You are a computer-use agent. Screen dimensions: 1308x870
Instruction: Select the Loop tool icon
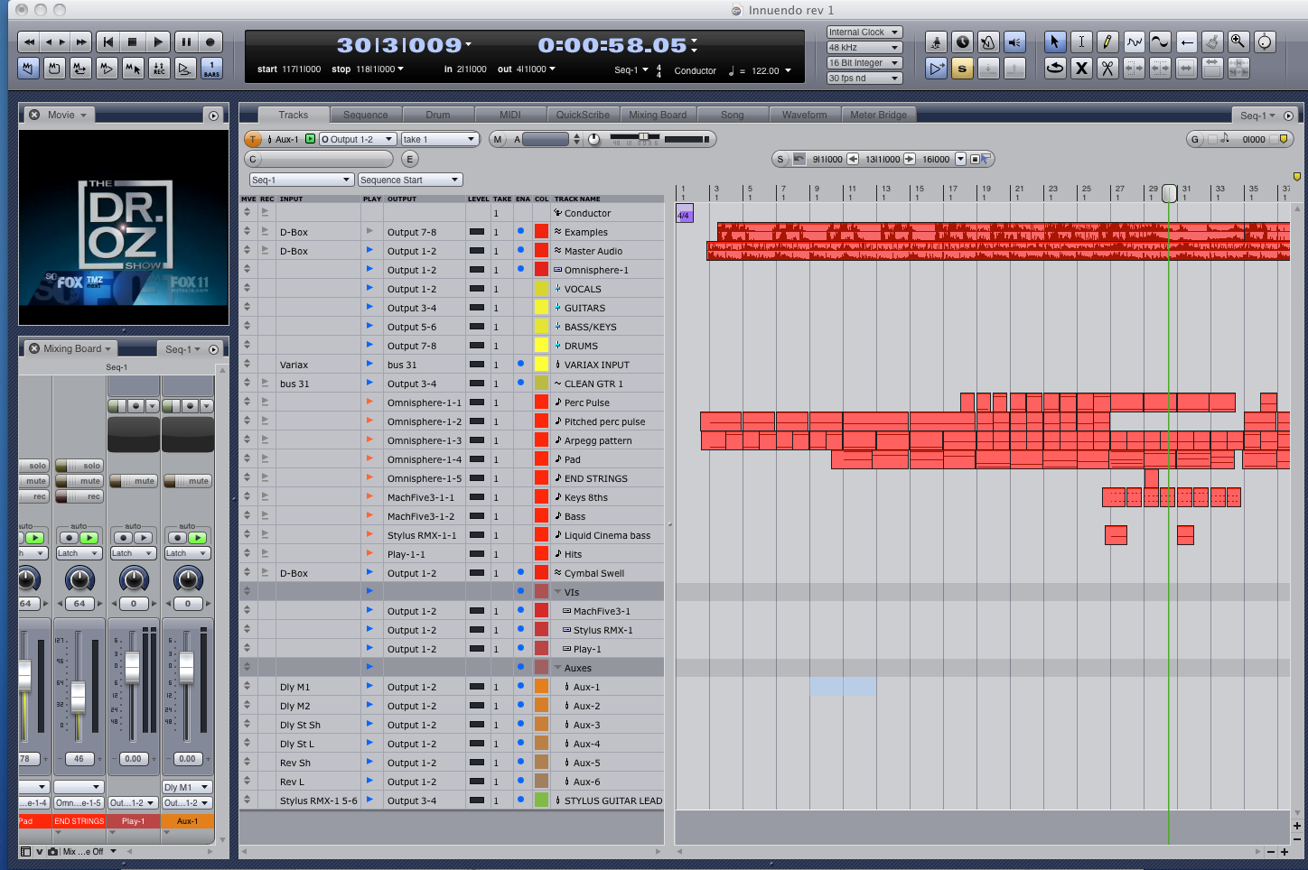[1054, 68]
